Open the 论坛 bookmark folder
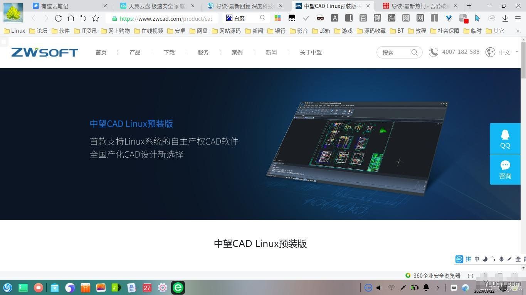Viewport: 526px width, 295px height. point(38,31)
